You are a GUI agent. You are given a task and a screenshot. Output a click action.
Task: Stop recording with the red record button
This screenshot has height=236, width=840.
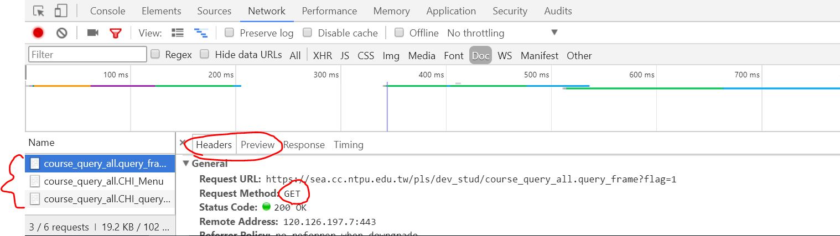coord(38,33)
